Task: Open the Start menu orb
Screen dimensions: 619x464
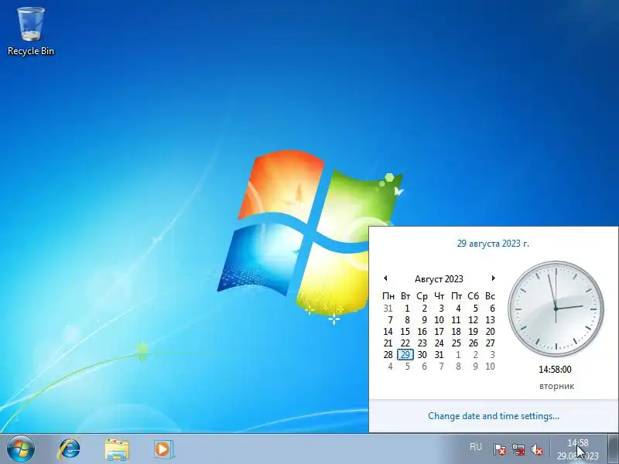Action: [x=21, y=449]
